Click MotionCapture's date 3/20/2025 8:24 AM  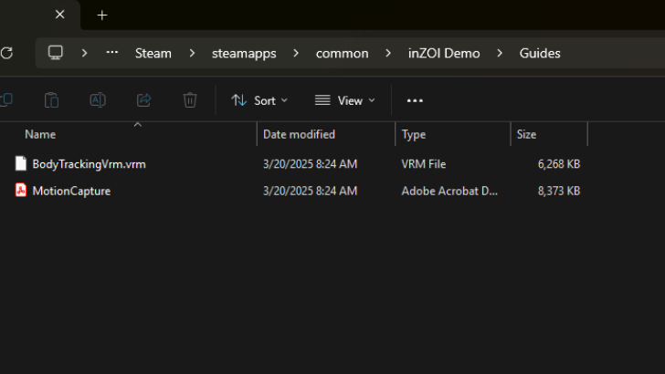coord(310,191)
